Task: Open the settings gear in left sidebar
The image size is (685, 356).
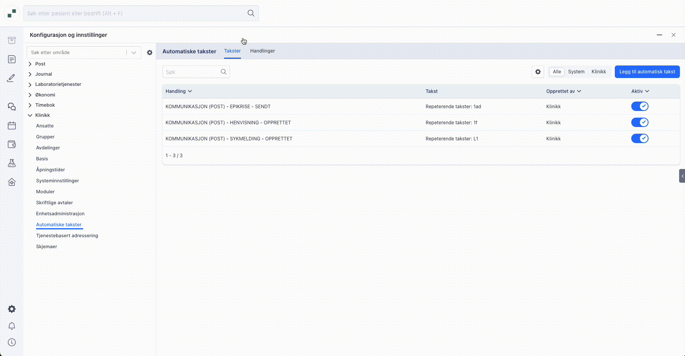Action: pyautogui.click(x=12, y=309)
